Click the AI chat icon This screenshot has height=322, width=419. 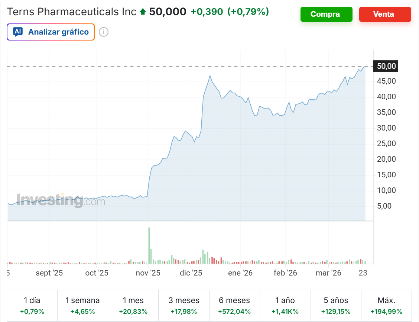tap(18, 32)
